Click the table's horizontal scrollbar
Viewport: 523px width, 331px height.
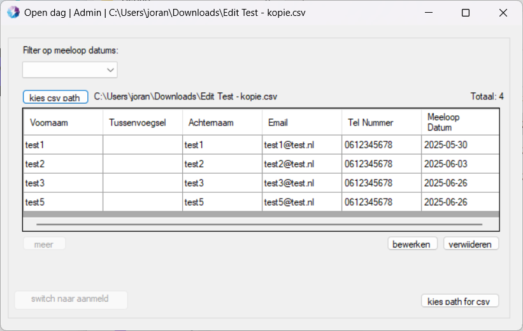pyautogui.click(x=260, y=224)
